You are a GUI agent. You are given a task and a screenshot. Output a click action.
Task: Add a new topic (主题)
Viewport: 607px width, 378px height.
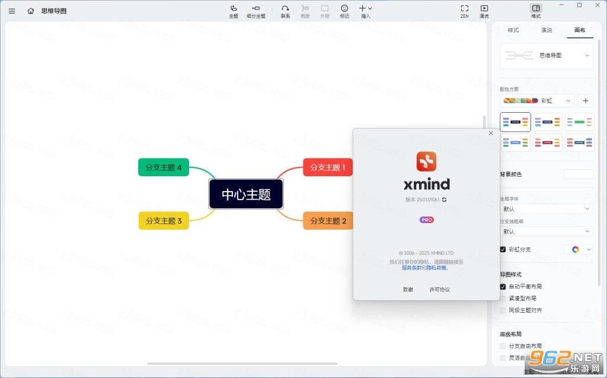[234, 12]
